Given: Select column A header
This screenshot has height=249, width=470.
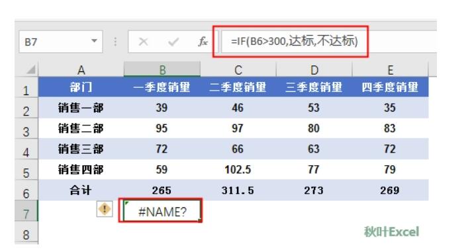Looking at the screenshot, I should (x=81, y=69).
